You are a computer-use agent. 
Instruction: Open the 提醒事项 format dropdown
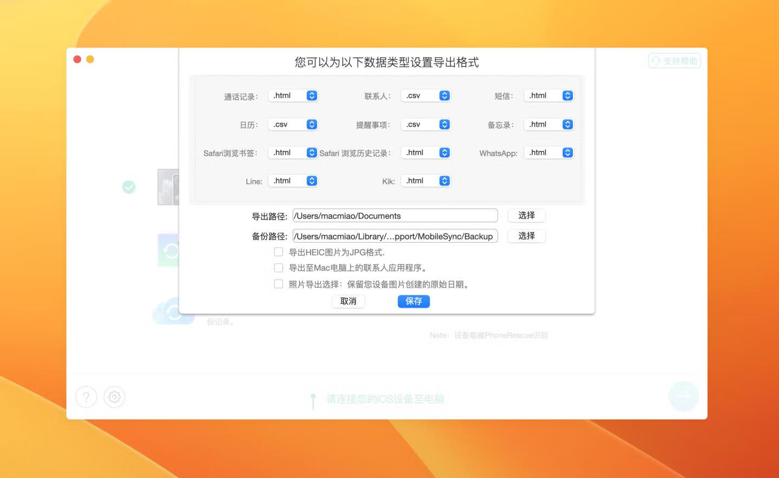(426, 124)
